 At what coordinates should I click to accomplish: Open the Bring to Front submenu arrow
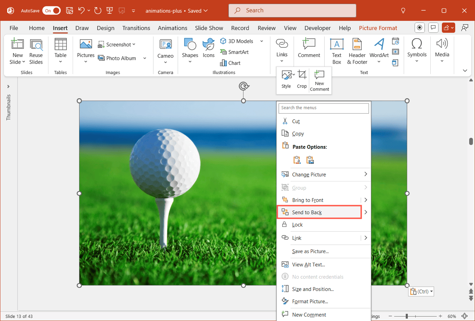(366, 200)
